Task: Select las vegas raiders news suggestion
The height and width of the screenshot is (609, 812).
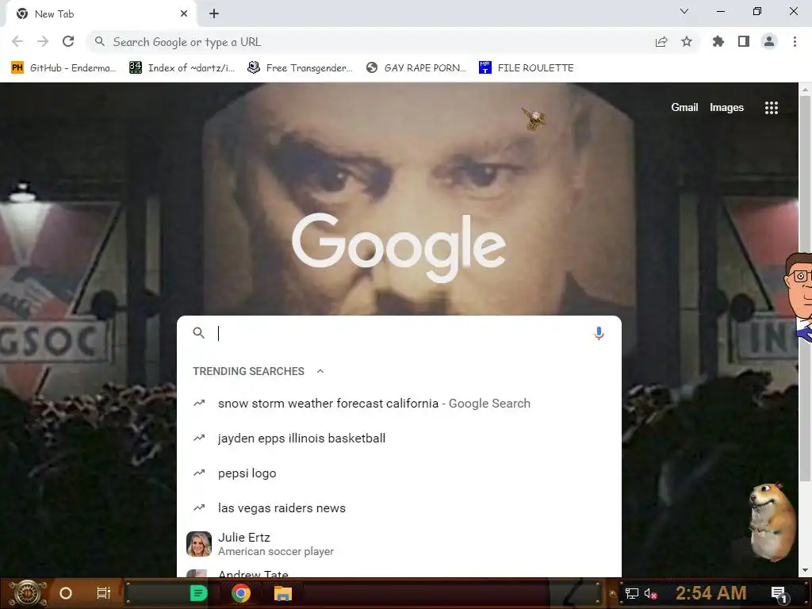Action: (399, 508)
